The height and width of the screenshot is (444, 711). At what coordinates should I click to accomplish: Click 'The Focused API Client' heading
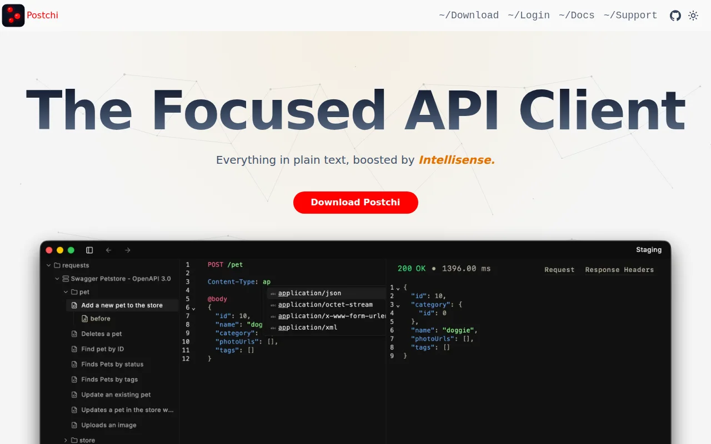pos(355,110)
